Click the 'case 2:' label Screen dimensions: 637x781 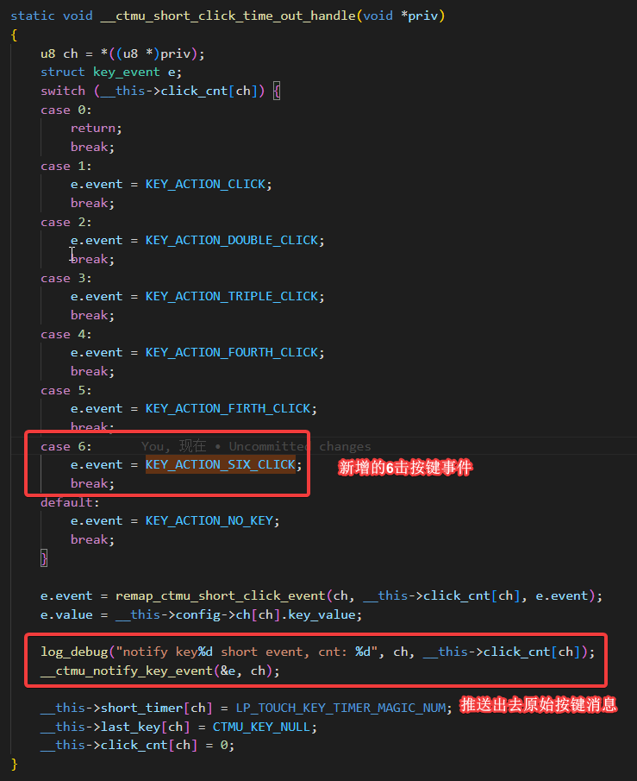click(66, 222)
